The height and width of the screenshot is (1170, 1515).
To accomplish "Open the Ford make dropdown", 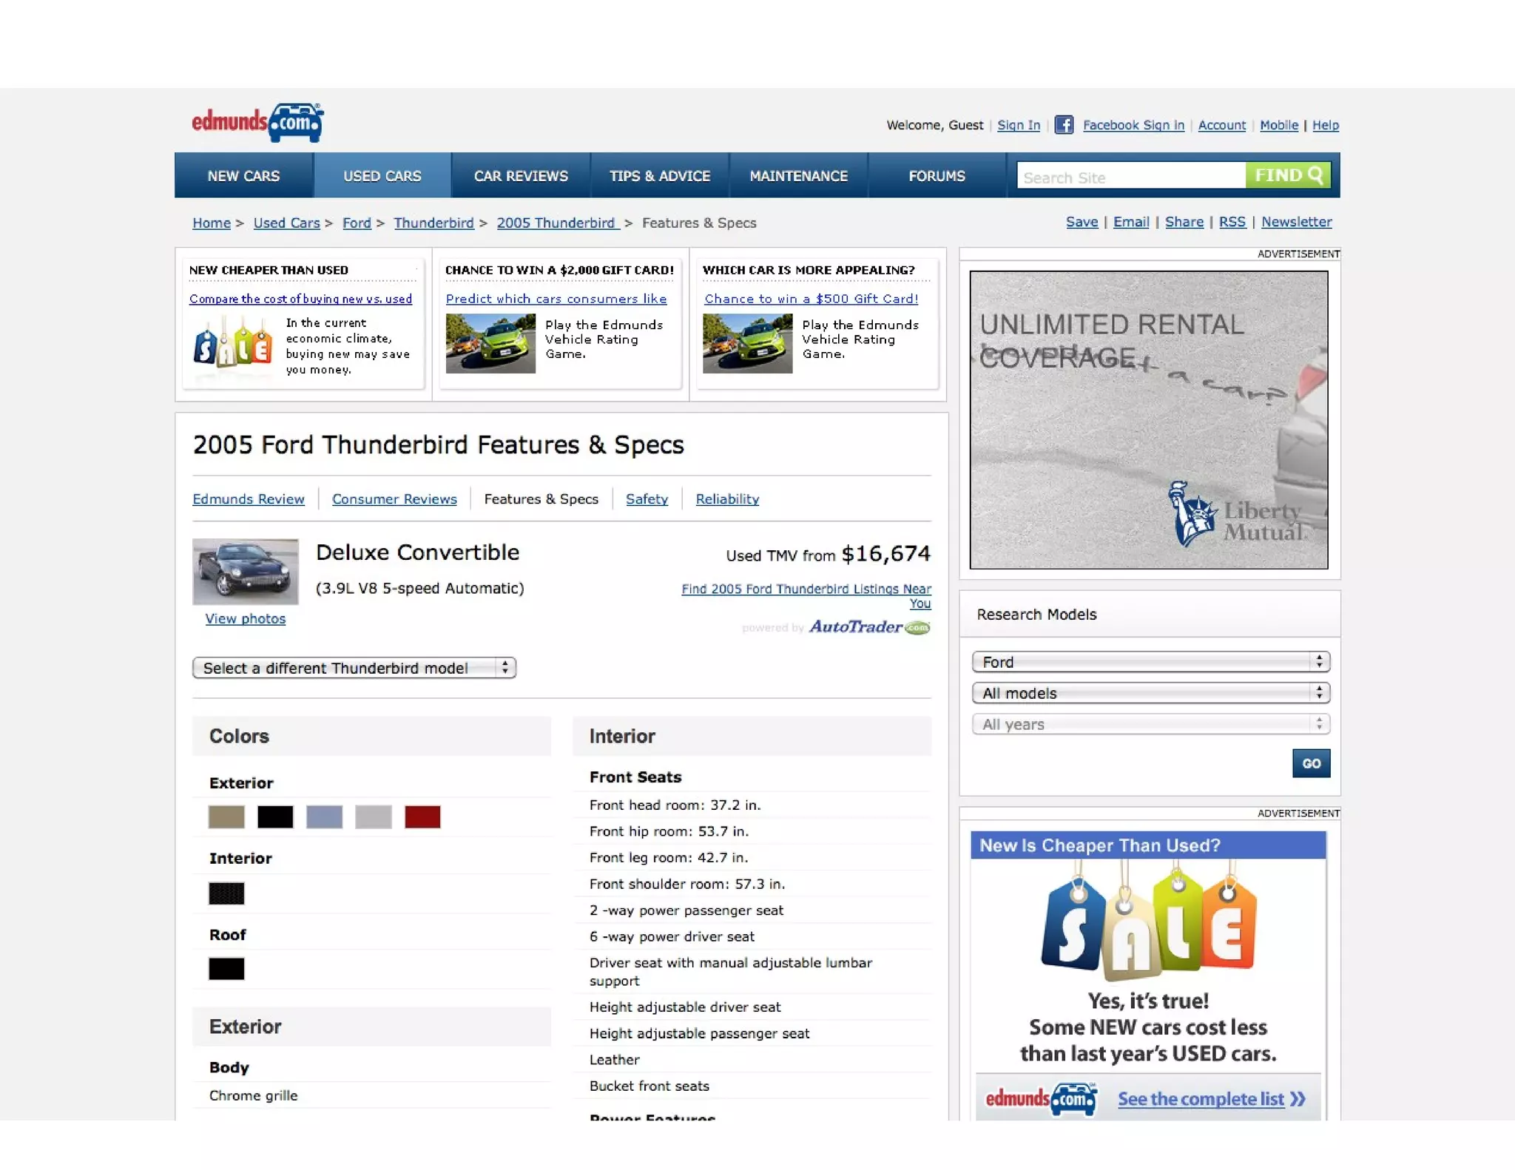I will (x=1150, y=662).
